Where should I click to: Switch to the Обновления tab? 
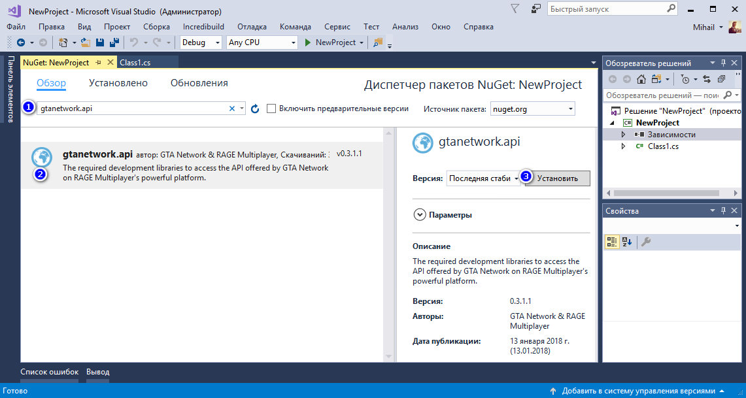(199, 83)
